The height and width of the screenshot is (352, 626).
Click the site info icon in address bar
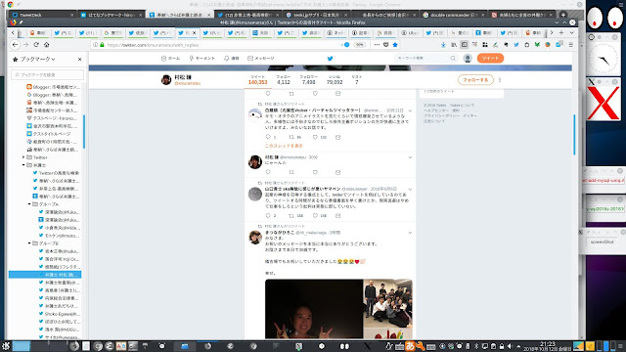95,45
